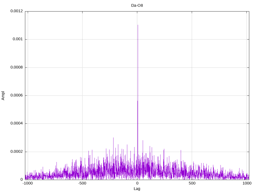This screenshot has height=192, width=256.
Task: Click y-axis tick label 0.0006
Action: [16, 95]
